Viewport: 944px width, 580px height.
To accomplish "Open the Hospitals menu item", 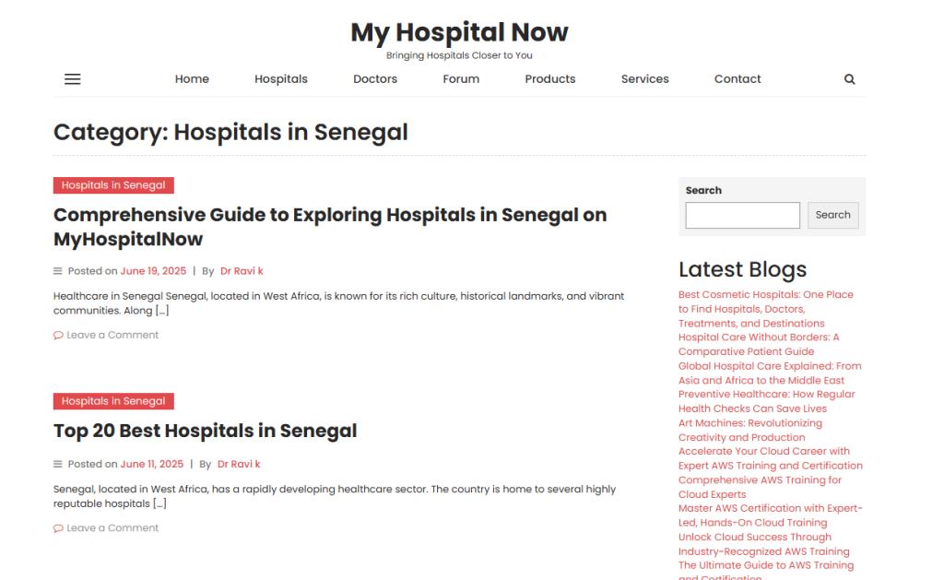I will pos(281,79).
